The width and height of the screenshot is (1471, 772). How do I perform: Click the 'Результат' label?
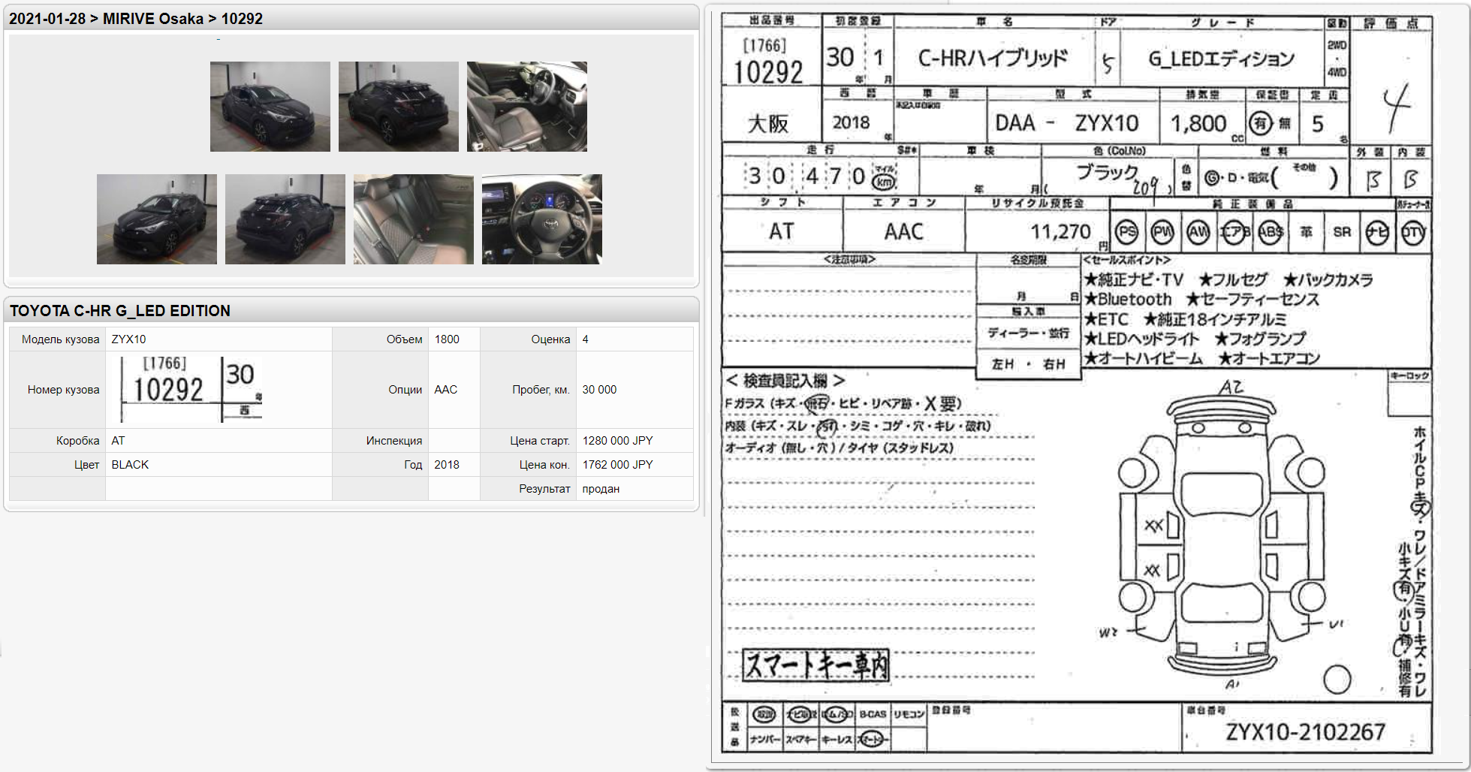point(544,489)
